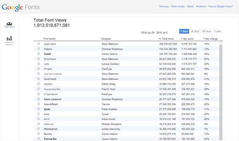Click the Dalton Maag designer cell
Image resolution: width=239 pixels, height=141 pixels.
click(x=108, y=84)
